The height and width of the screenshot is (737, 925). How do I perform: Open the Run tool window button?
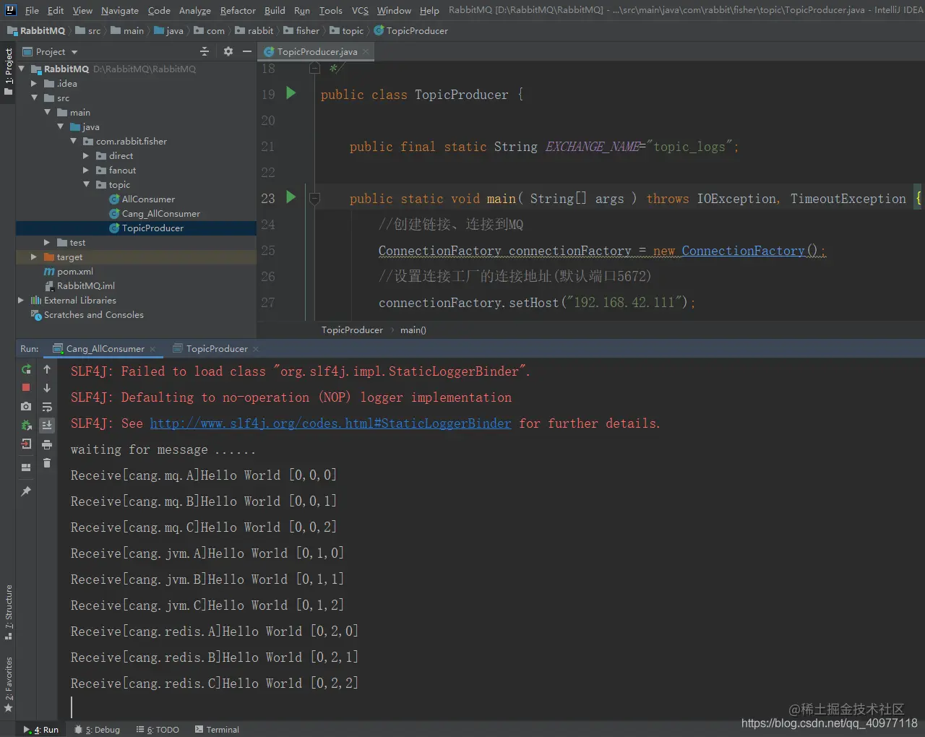click(x=41, y=729)
